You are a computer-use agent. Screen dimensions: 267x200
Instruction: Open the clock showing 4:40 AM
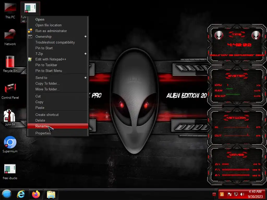(x=255, y=194)
